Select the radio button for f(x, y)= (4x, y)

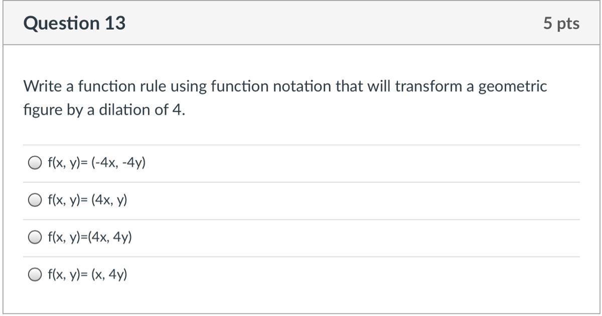pyautogui.click(x=35, y=200)
